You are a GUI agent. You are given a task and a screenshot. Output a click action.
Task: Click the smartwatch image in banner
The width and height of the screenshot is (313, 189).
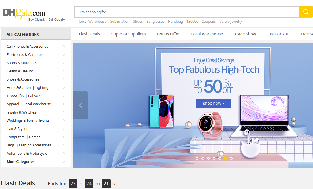pos(209,125)
